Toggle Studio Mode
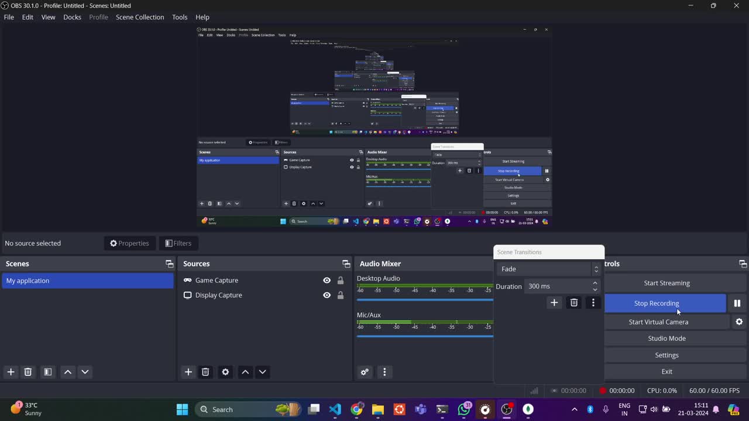The image size is (749, 421). [x=666, y=338]
